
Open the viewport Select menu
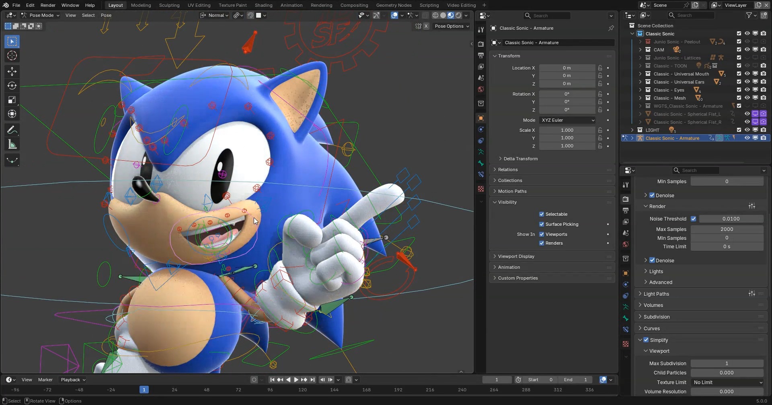coord(88,15)
